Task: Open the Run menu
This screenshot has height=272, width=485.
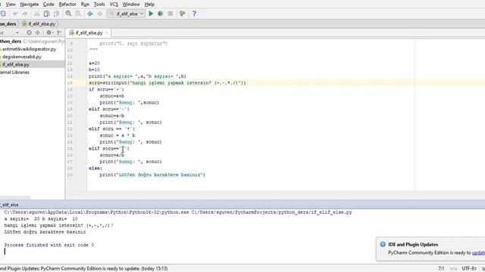Action: (85, 5)
